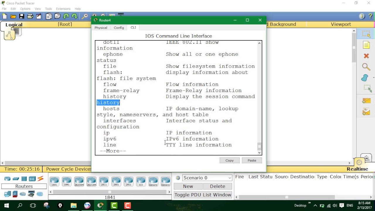Pick the 819 router model
375x211 pixels.
141,182
